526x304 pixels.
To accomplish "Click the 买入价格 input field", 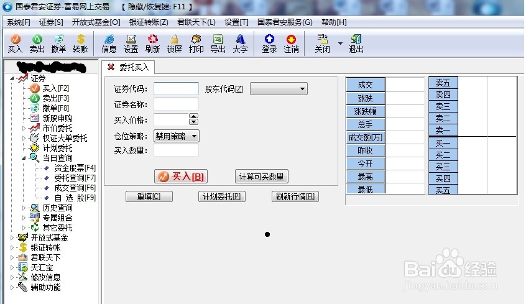I will (172, 120).
